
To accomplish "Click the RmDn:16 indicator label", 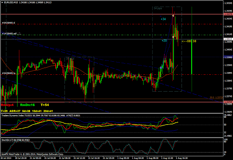I will point(27,105).
